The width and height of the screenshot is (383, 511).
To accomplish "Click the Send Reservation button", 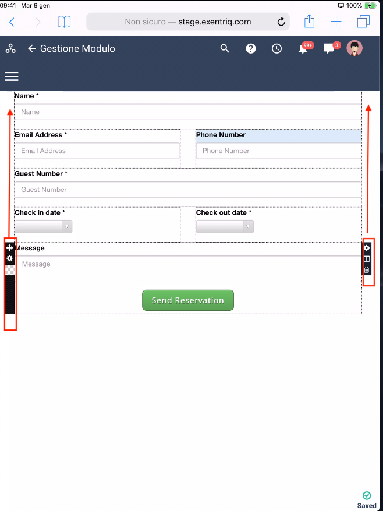I will (187, 300).
